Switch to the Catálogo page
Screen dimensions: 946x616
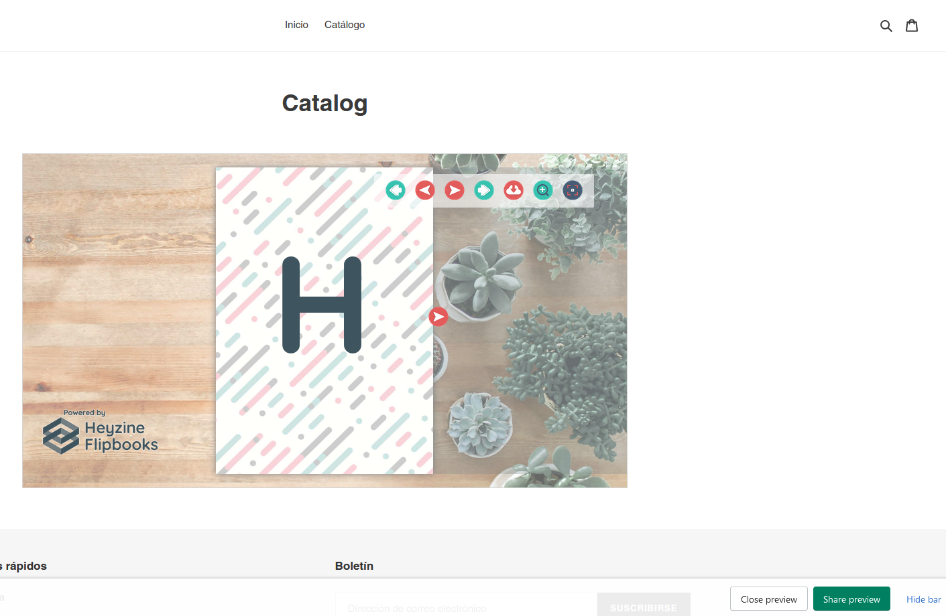click(x=344, y=25)
